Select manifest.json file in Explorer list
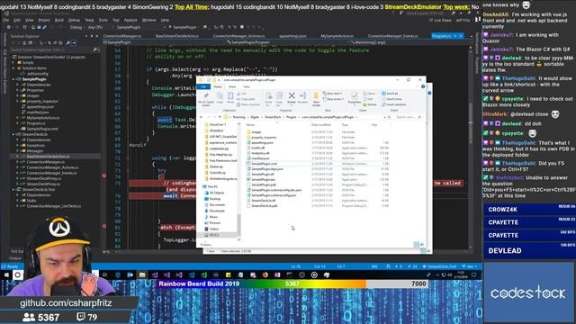The width and height of the screenshot is (576, 324). pos(260,158)
